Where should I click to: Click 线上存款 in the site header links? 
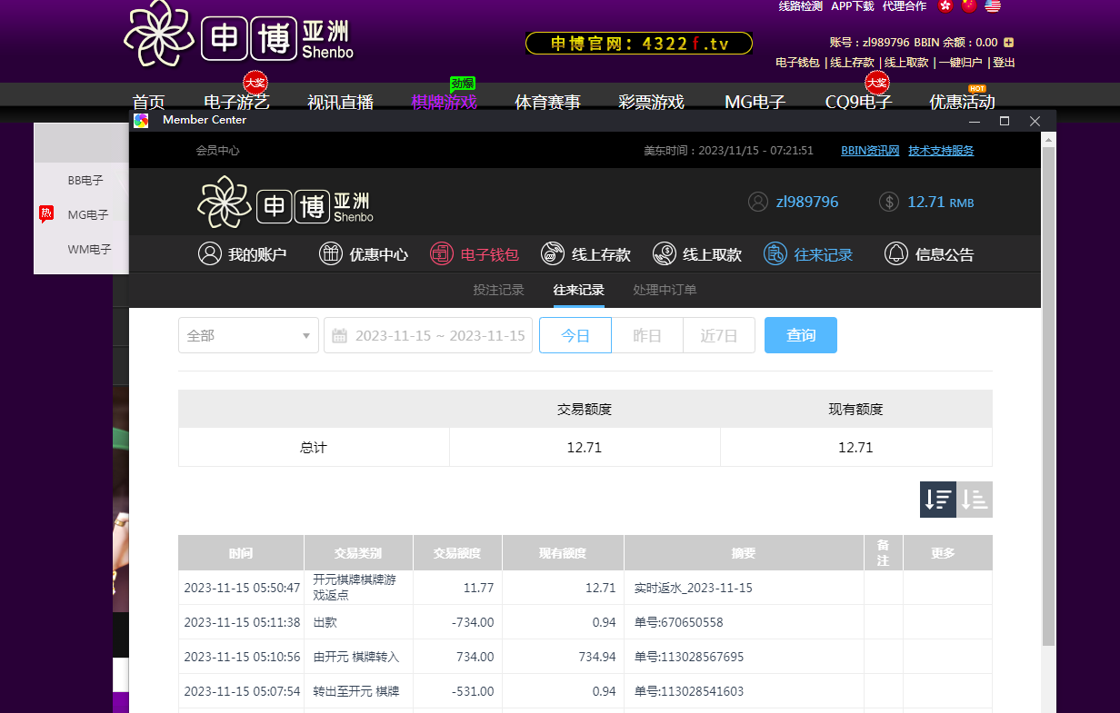point(853,63)
